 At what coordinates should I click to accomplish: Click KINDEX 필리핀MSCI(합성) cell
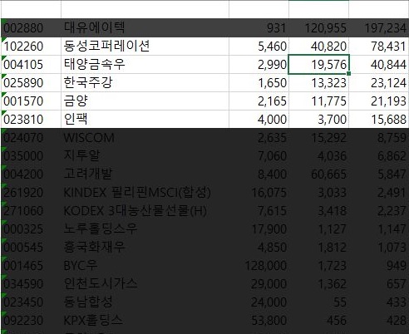pyautogui.click(x=145, y=193)
